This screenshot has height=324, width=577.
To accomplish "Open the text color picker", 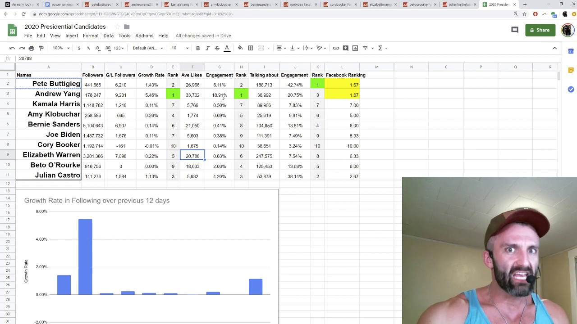I will (227, 48).
